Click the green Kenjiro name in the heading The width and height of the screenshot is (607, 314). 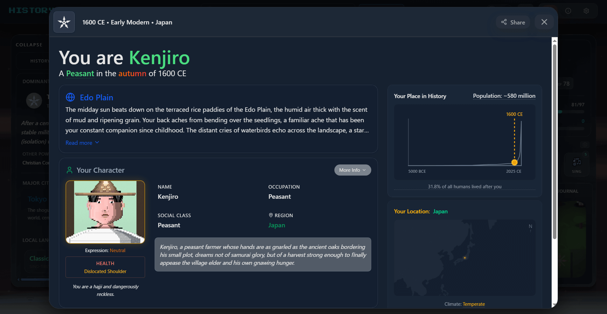coord(159,58)
